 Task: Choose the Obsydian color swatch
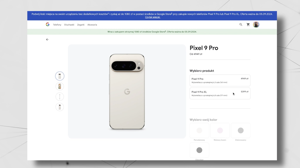[x=199, y=150]
